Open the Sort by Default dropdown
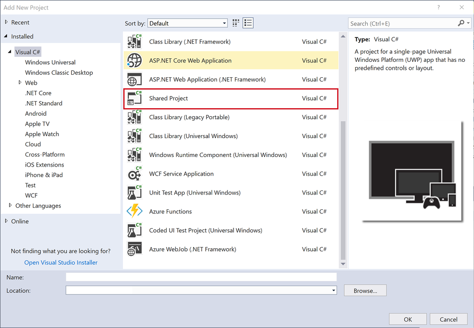Image resolution: width=474 pixels, height=328 pixels. [188, 23]
